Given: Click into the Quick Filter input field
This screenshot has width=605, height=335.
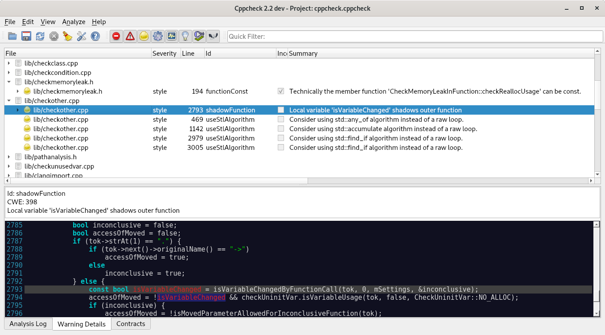Looking at the screenshot, I should [x=415, y=37].
